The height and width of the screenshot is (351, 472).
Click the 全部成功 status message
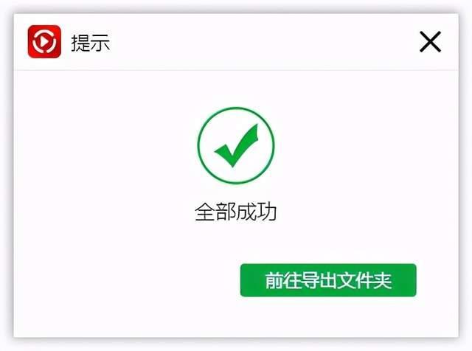[235, 212]
